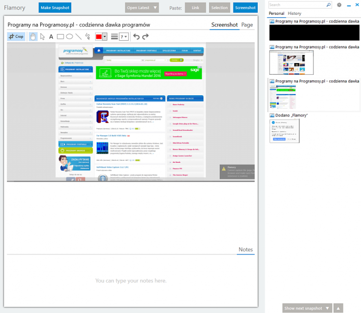The image size is (361, 313).
Task: Open the Notes tab
Action: (x=246, y=249)
